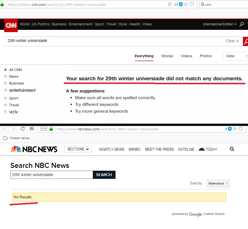Open CNN header search magnifier icon

coord(242,24)
